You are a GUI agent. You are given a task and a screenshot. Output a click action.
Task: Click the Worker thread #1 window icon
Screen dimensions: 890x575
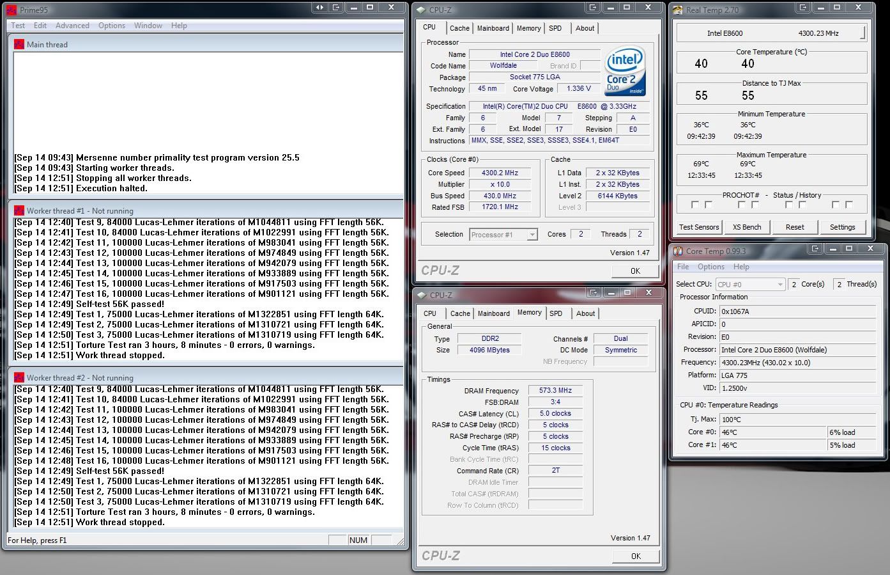pos(19,210)
